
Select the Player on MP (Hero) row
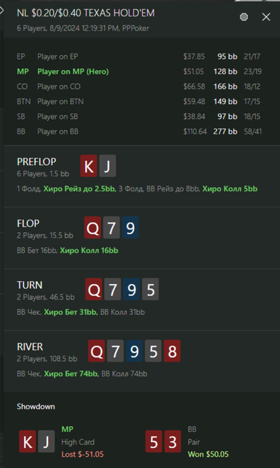139,72
